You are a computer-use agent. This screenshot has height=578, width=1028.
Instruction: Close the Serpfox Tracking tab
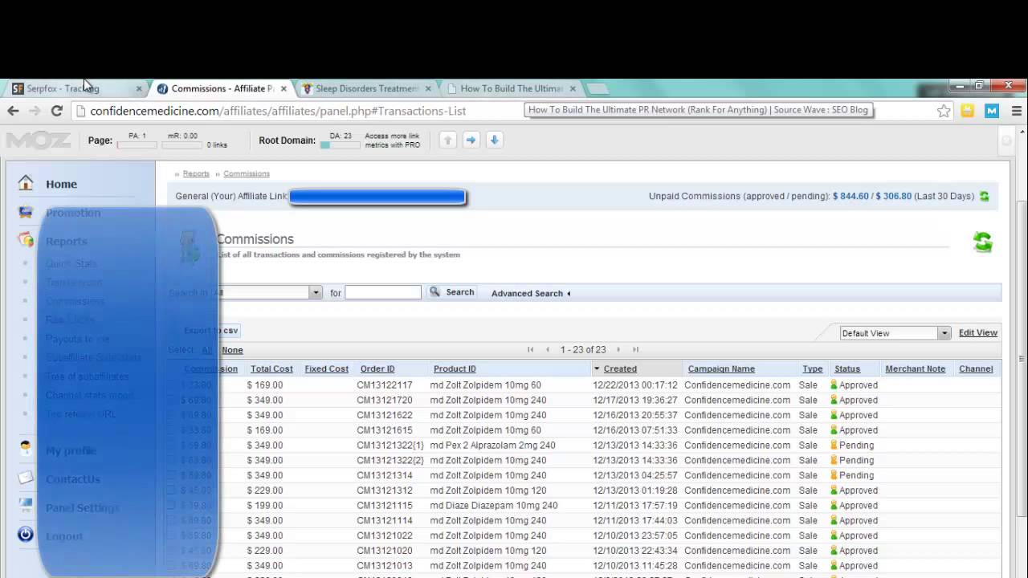click(139, 88)
